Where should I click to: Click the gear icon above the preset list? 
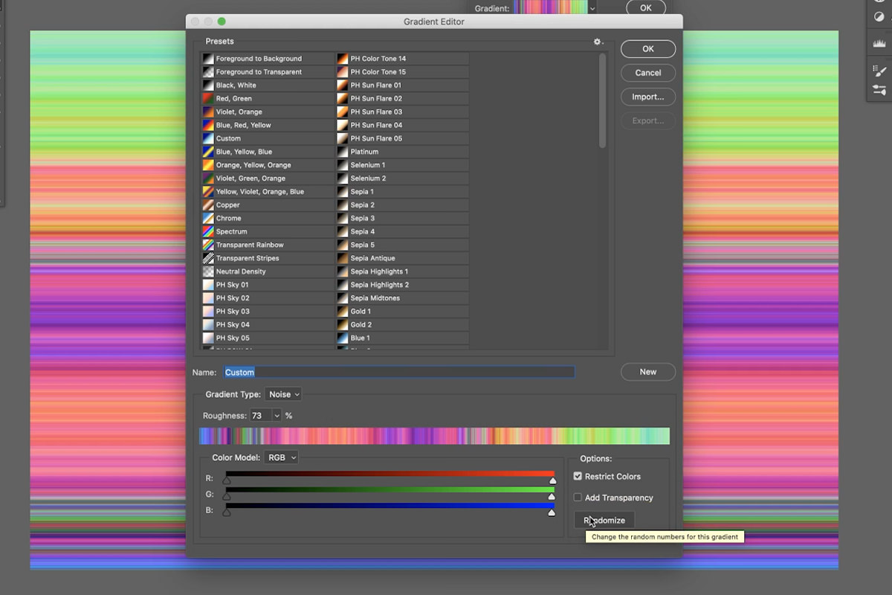pos(597,42)
